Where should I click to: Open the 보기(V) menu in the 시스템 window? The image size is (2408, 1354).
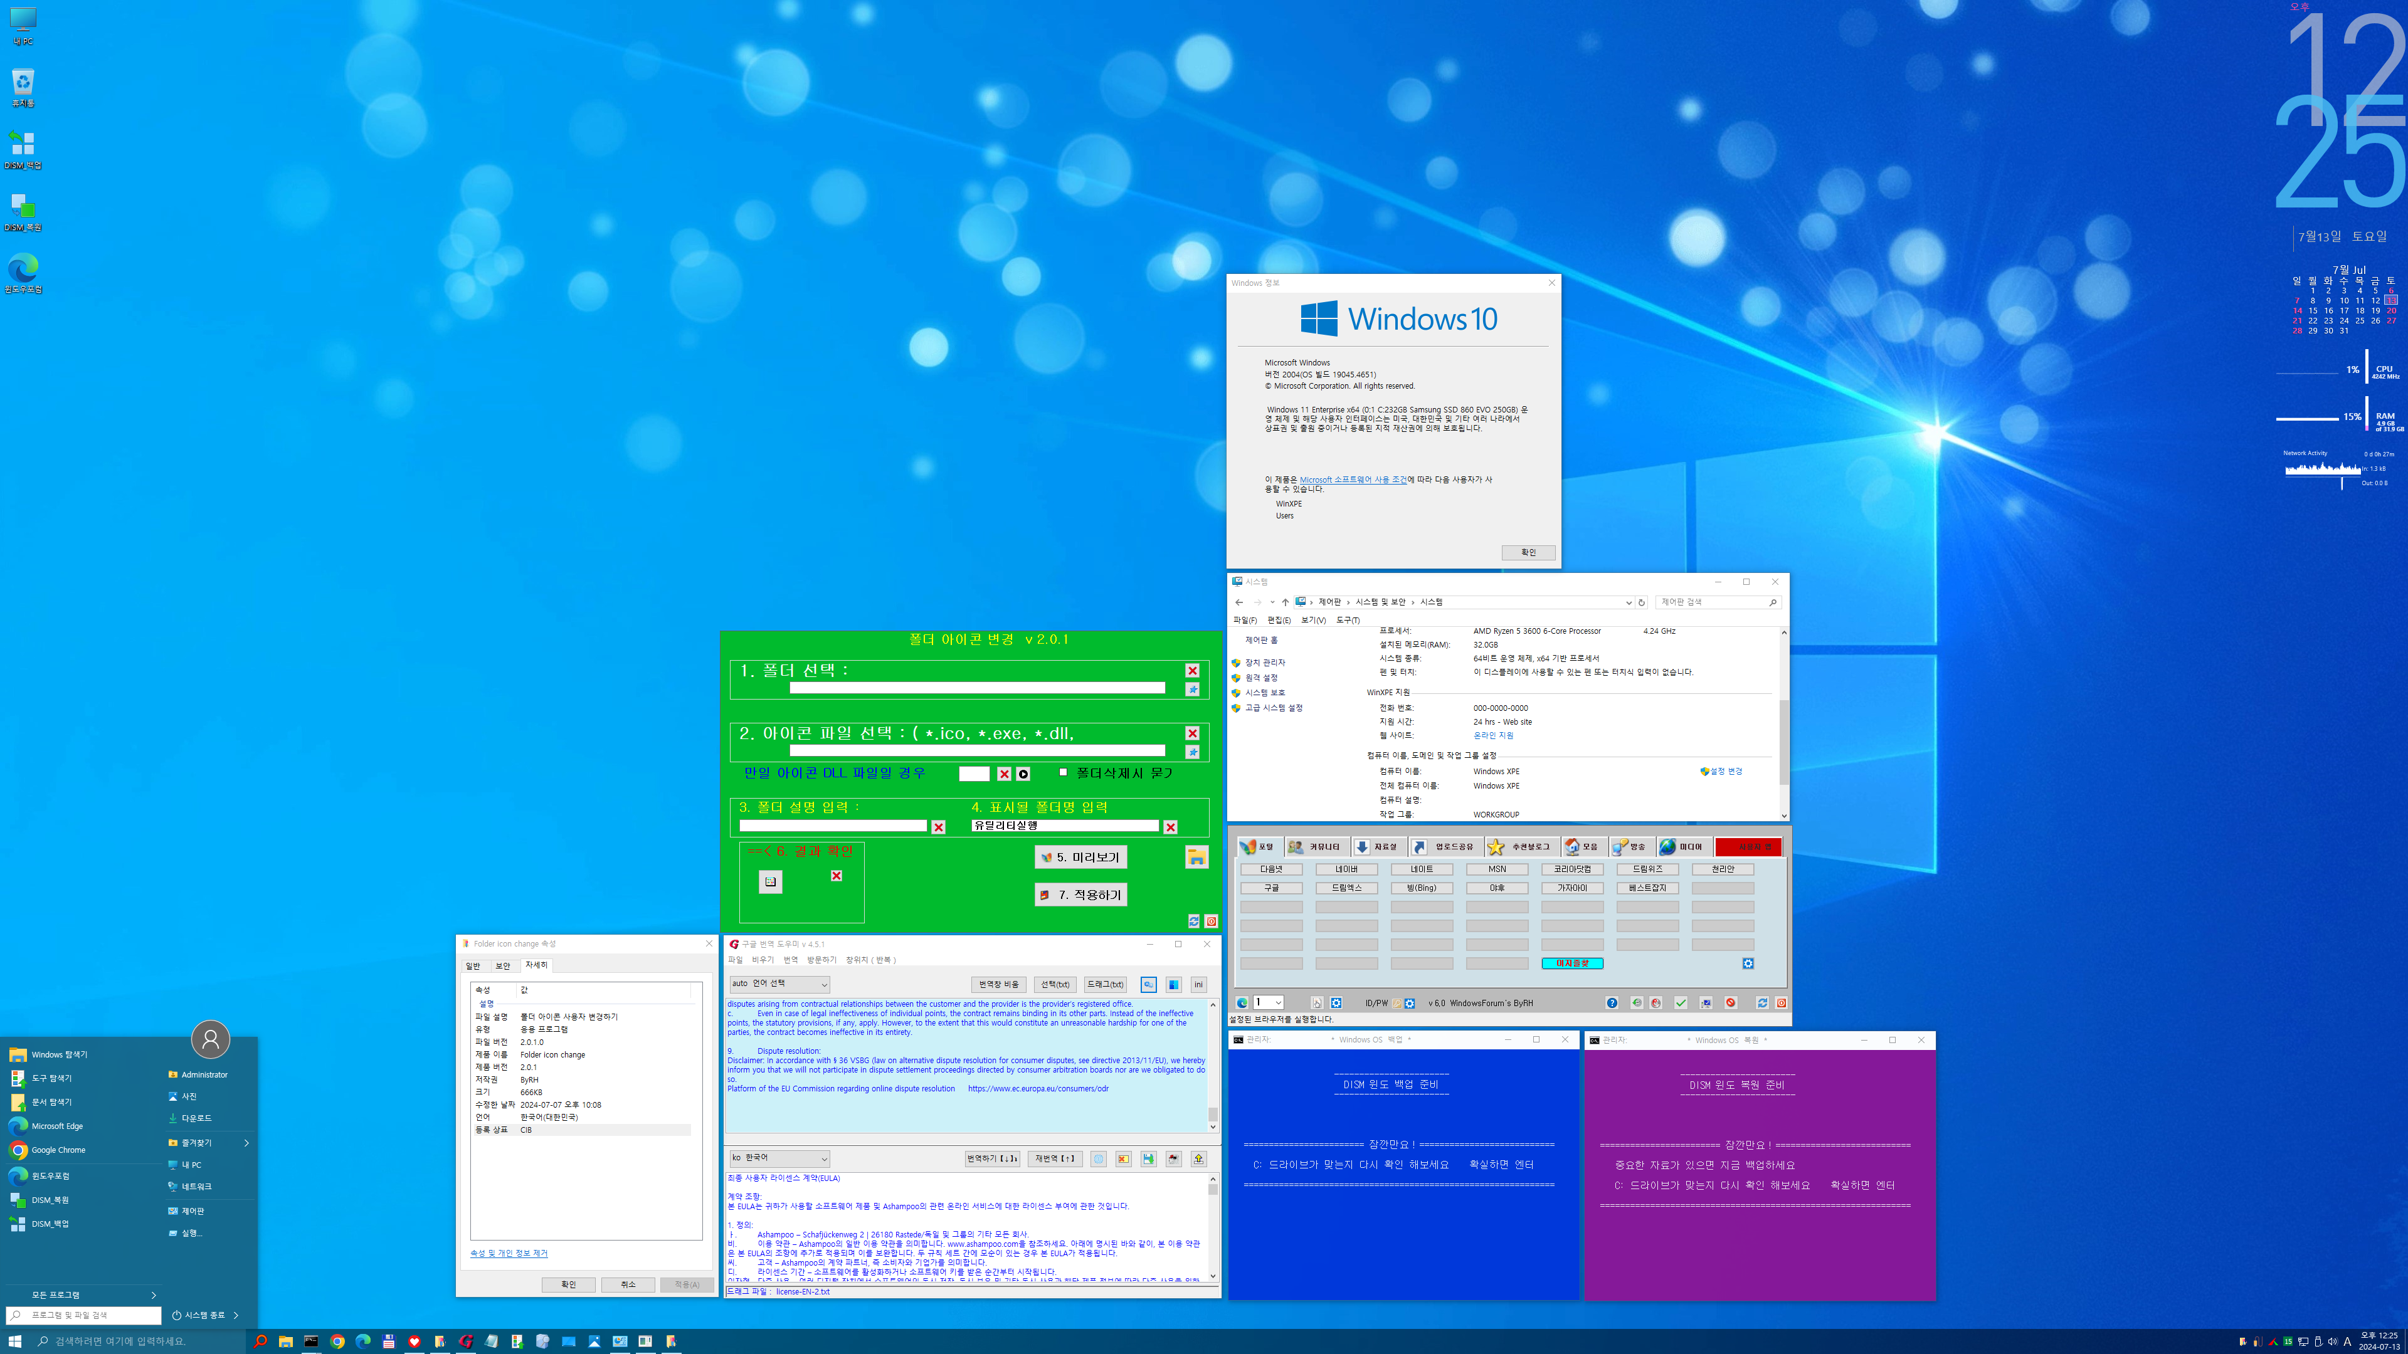coord(1313,621)
